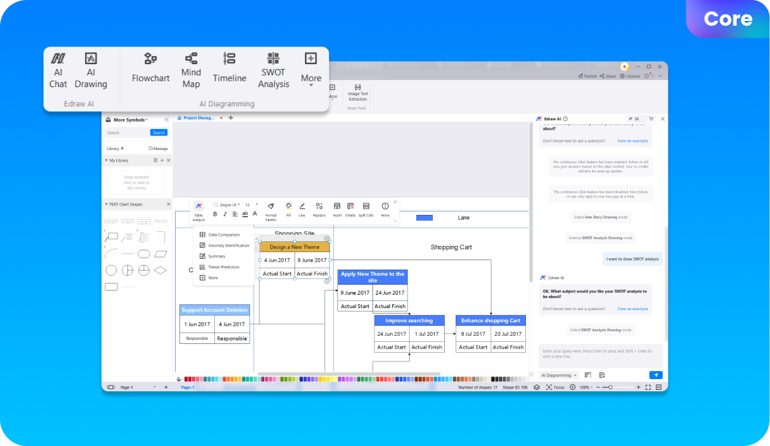Open Image Text Extraction smart tool
This screenshot has width=770, height=446.
tap(358, 93)
